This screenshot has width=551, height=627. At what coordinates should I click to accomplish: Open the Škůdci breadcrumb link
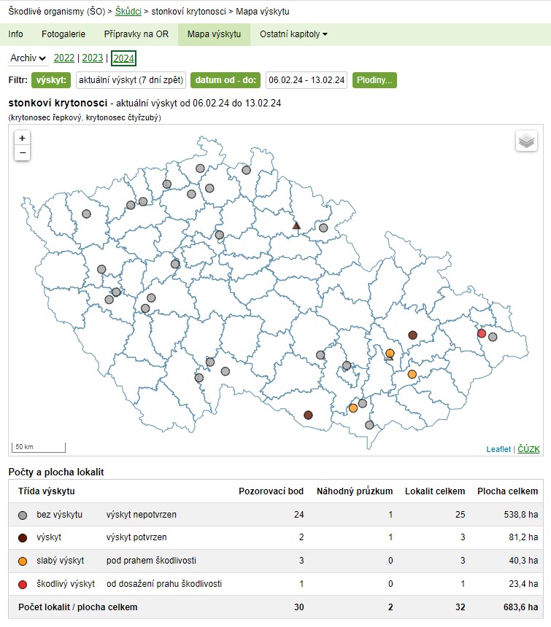(x=128, y=11)
